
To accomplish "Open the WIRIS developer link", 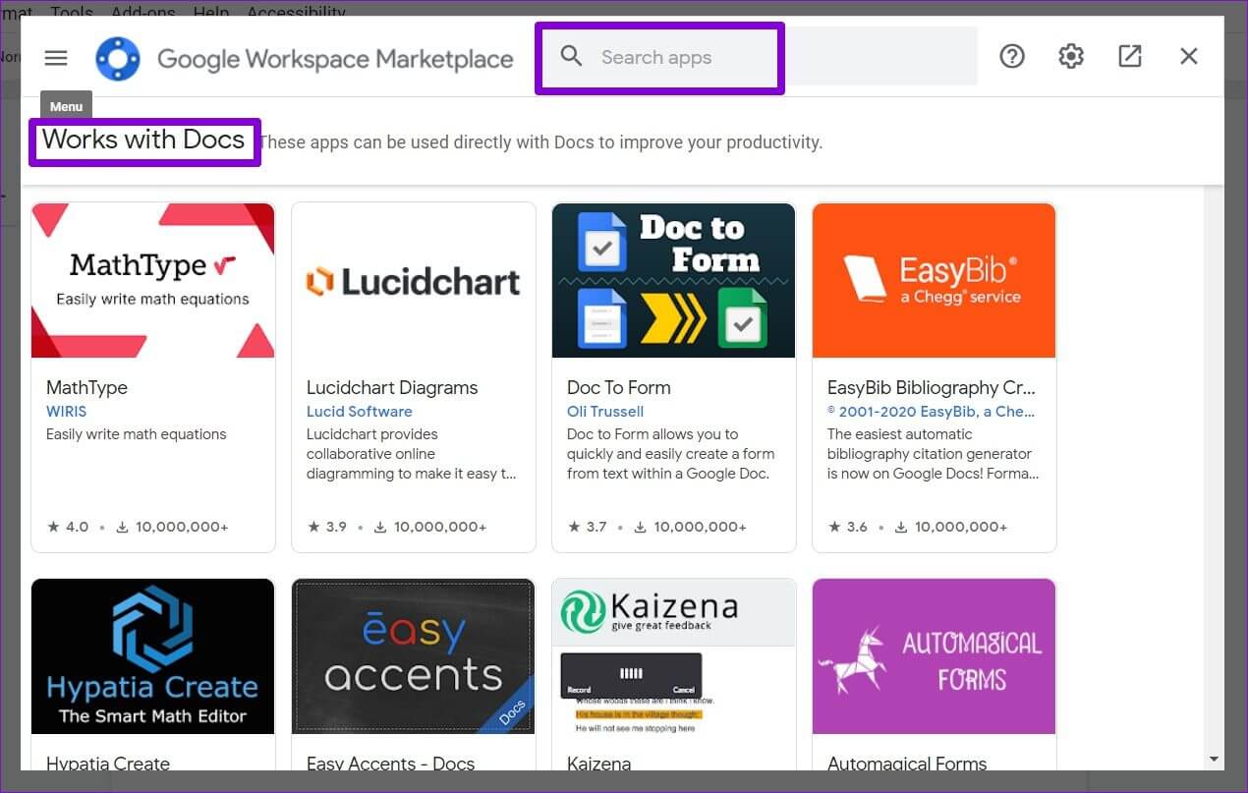I will tap(67, 412).
